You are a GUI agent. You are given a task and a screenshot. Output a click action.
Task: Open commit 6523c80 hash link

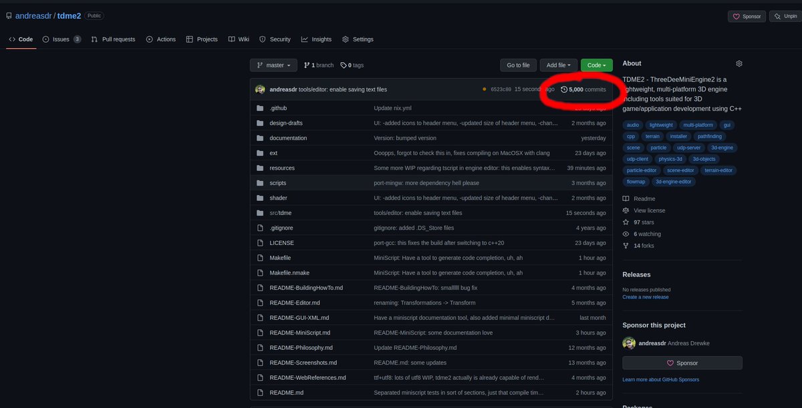click(x=501, y=89)
